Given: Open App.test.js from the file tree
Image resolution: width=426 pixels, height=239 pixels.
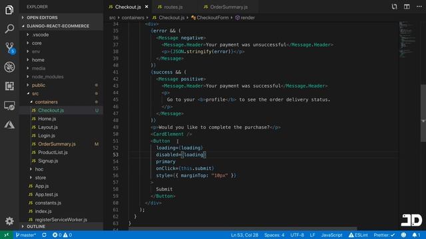Looking at the screenshot, I should point(47,195).
